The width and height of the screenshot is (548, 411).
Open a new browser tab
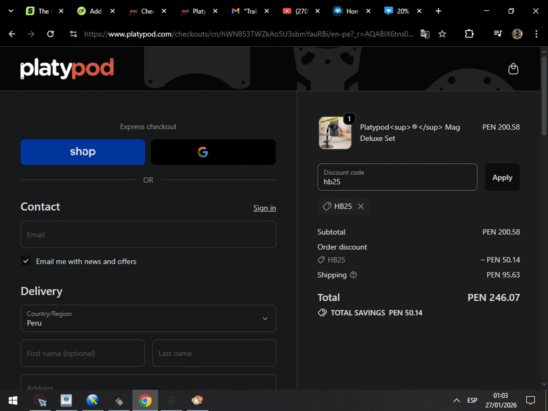(x=438, y=11)
